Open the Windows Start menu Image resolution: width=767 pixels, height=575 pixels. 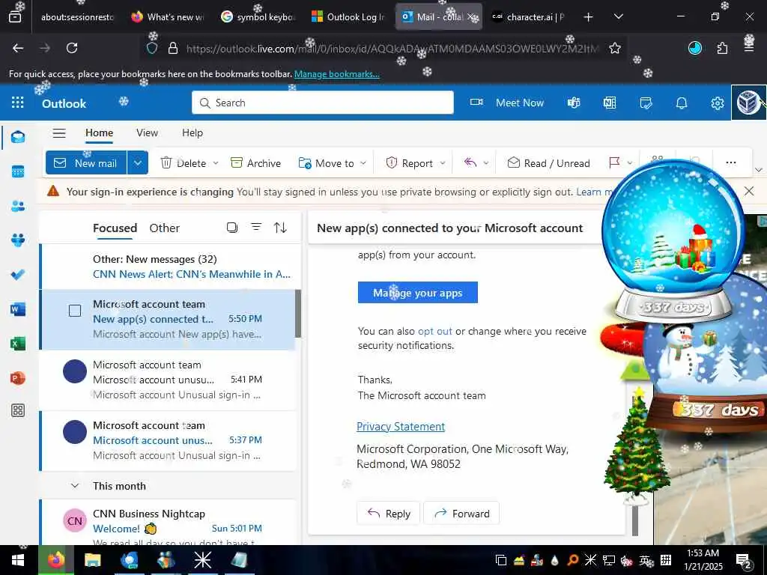tap(18, 560)
